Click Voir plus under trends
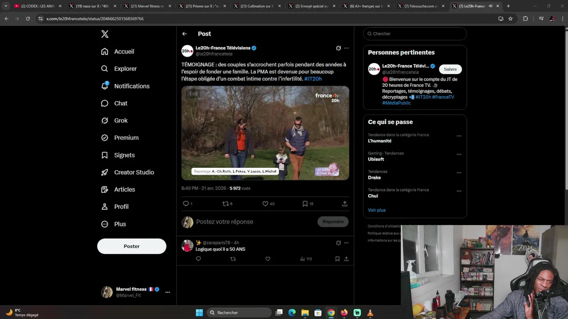568x319 pixels. 377,210
